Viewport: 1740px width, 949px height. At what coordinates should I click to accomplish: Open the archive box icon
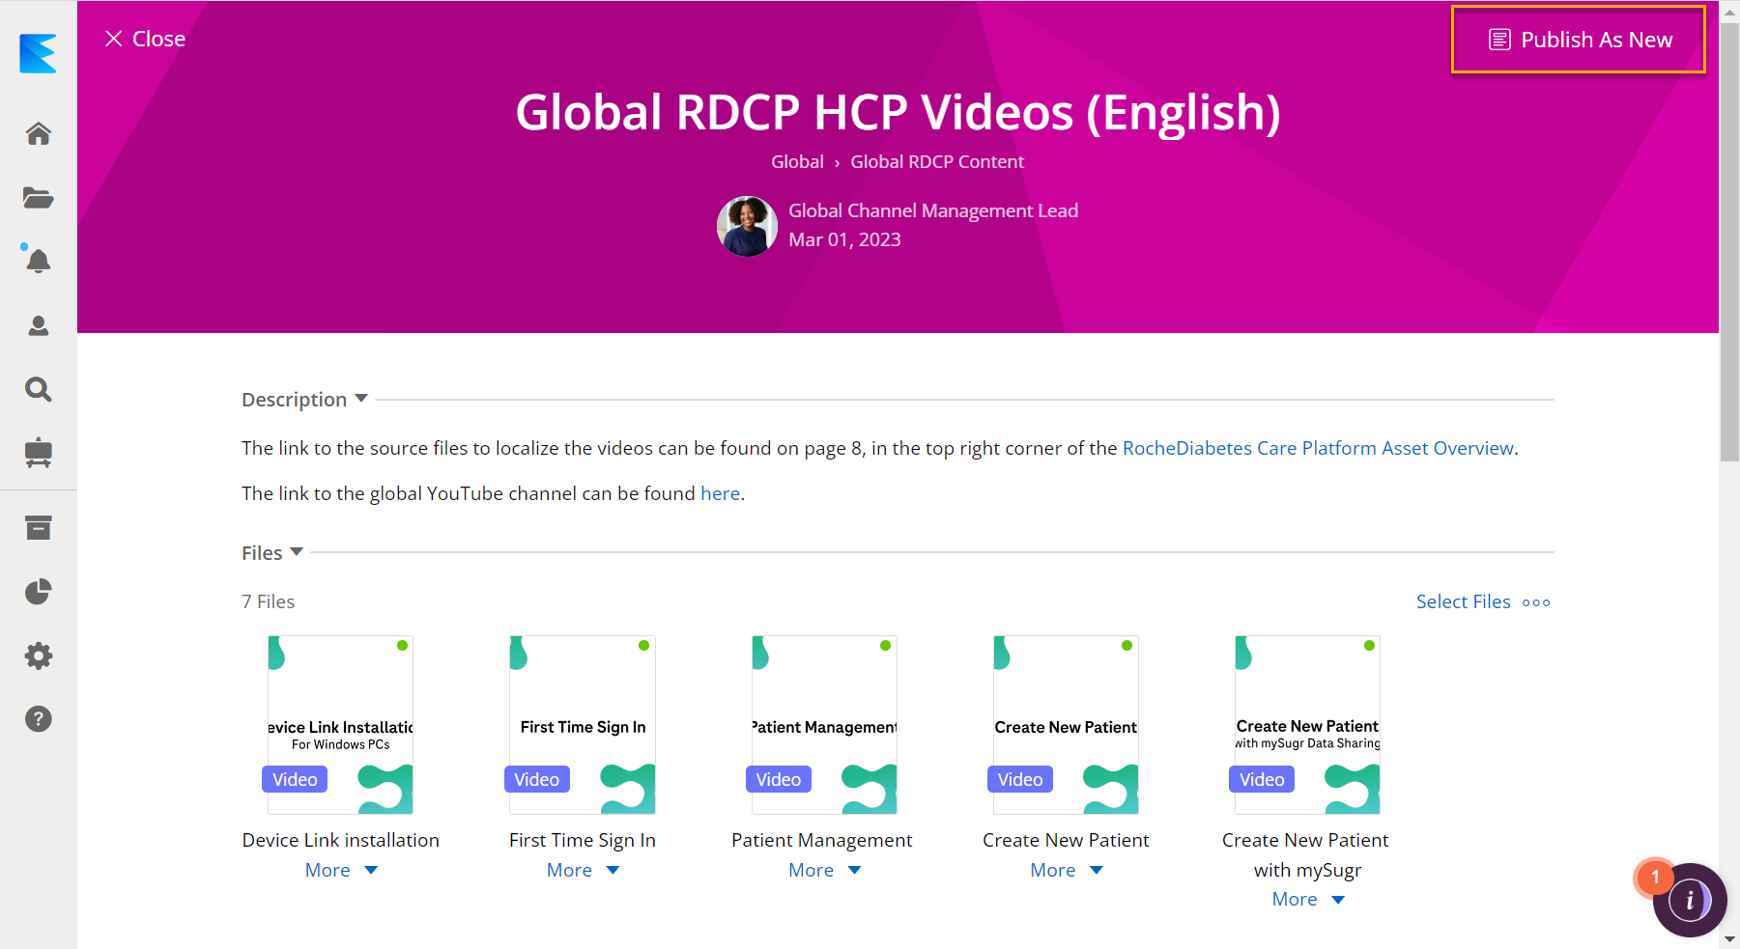pos(39,528)
